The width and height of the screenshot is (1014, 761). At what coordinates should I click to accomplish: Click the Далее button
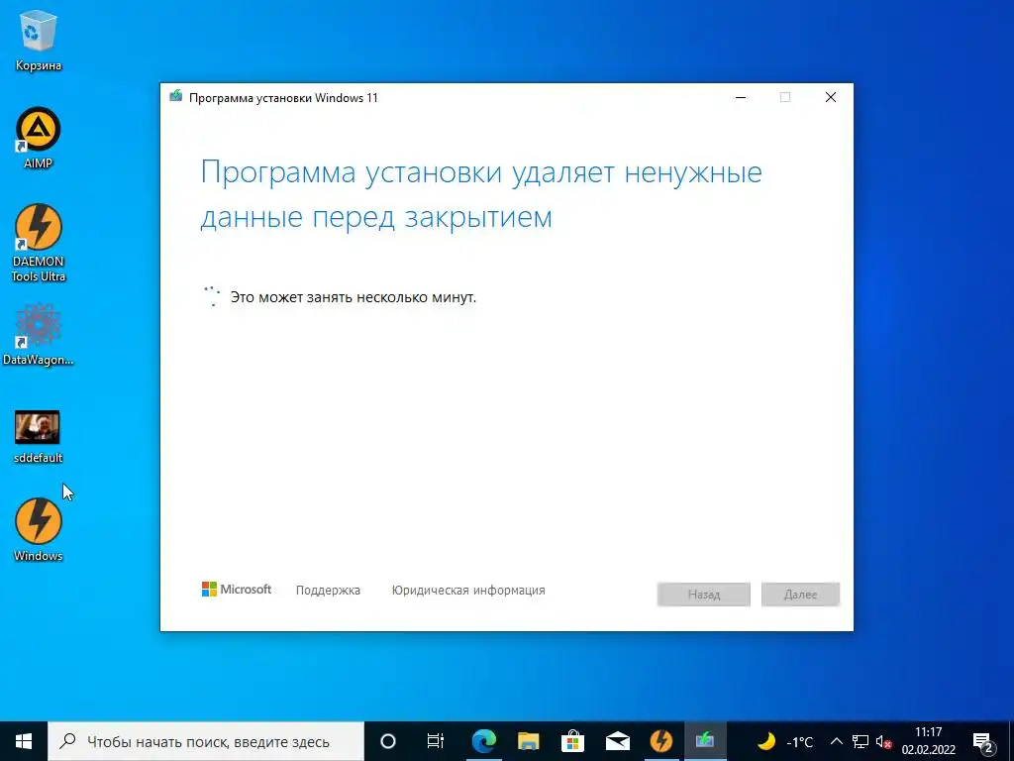click(x=800, y=595)
